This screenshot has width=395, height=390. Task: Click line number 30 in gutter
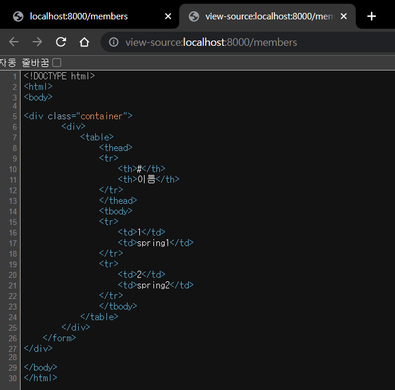[x=13, y=378]
